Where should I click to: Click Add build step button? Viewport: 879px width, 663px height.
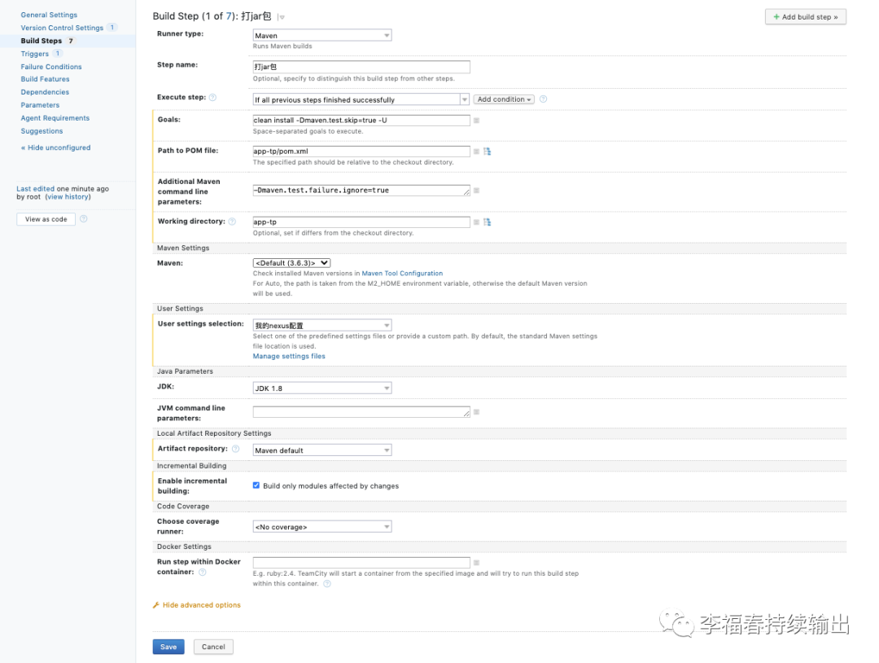tap(806, 17)
